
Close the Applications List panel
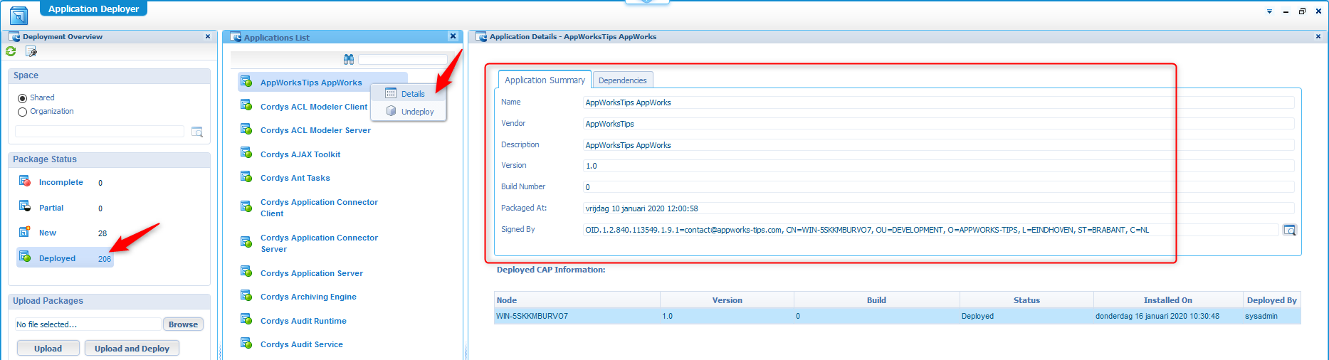pyautogui.click(x=453, y=36)
